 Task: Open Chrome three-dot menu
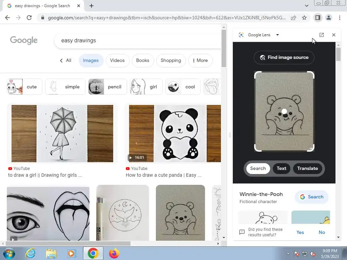(340, 18)
